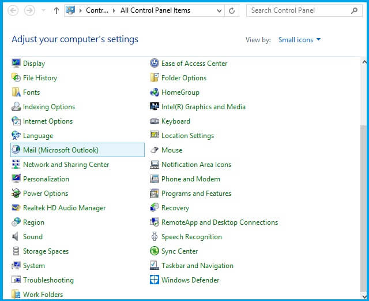Click the Recovery icon

pos(155,207)
